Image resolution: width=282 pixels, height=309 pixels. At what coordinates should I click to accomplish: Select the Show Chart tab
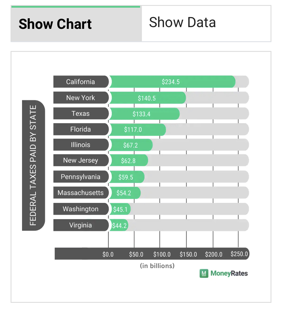(x=76, y=24)
